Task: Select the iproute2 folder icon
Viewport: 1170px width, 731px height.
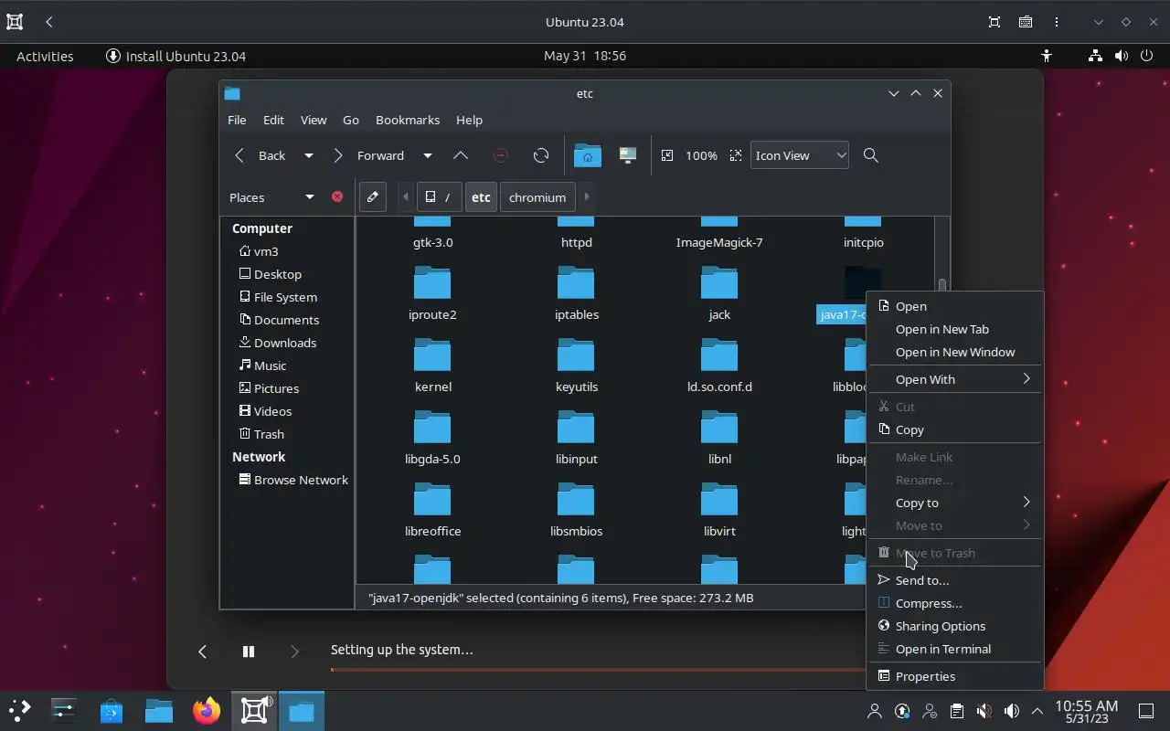Action: [x=432, y=283]
